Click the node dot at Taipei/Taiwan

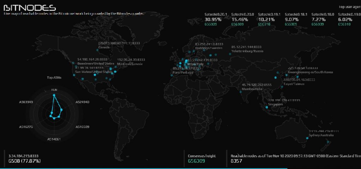pos(282,87)
